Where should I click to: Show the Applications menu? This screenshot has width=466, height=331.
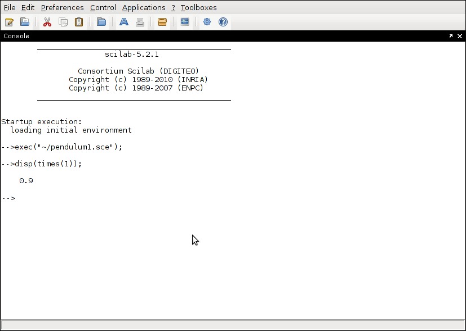[144, 7]
